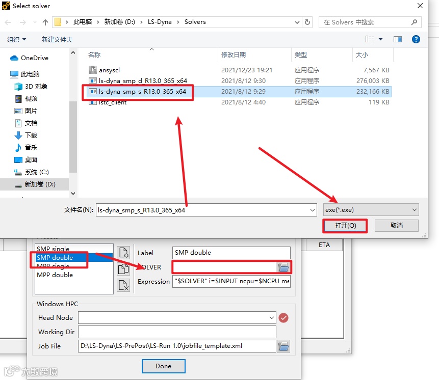Duplicate selected preset icon

point(123,269)
